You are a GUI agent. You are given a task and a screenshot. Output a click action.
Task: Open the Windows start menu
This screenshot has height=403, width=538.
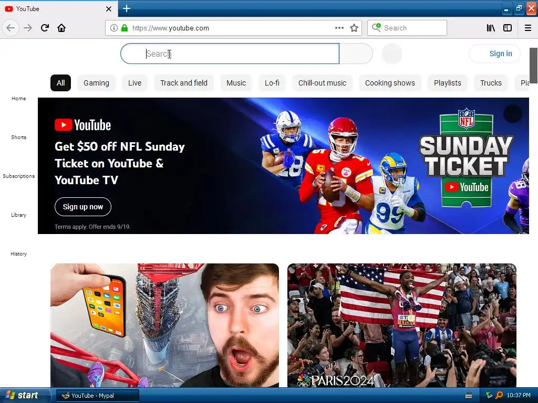[25, 395]
